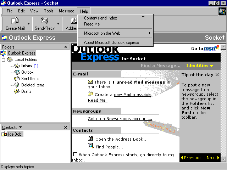Select the Sent Items label
Image resolution: width=227 pixels, height=170 pixels.
(30, 79)
